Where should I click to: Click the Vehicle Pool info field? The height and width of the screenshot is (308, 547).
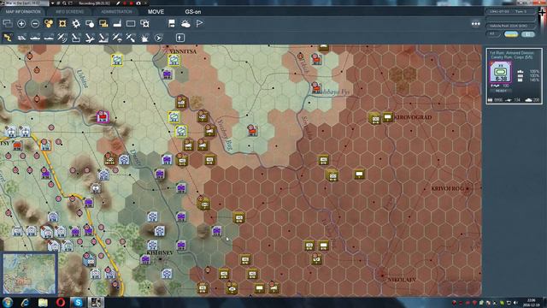pyautogui.click(x=510, y=26)
